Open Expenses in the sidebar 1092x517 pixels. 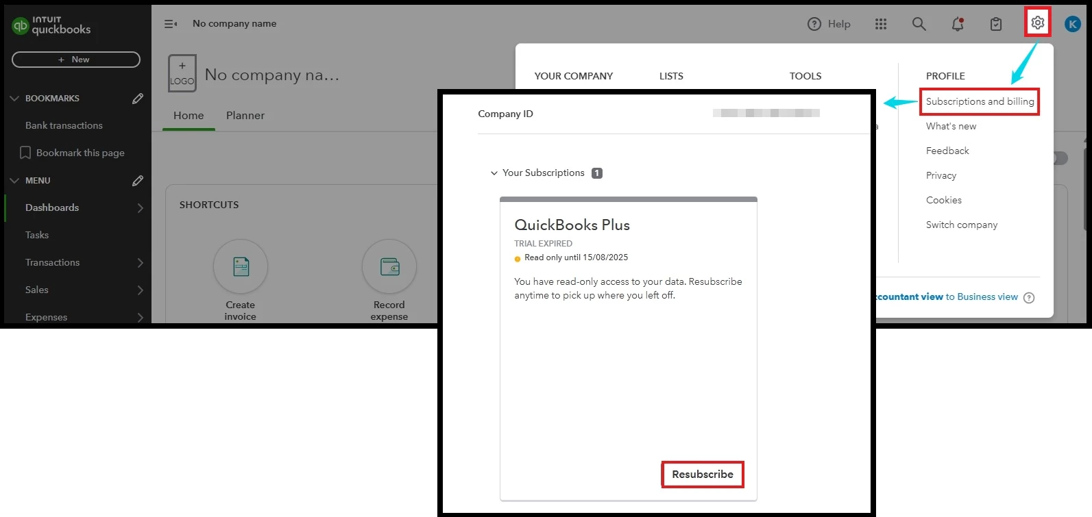(47, 317)
